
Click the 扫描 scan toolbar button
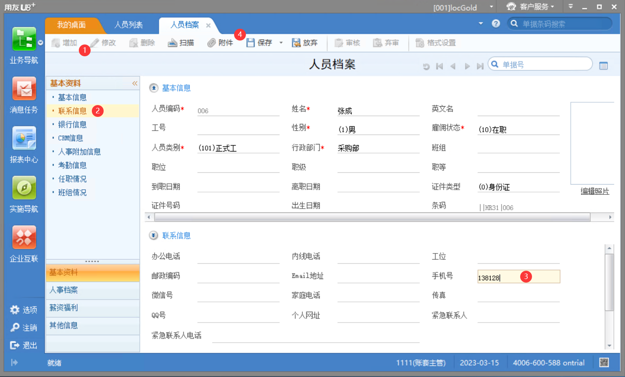[x=181, y=43]
